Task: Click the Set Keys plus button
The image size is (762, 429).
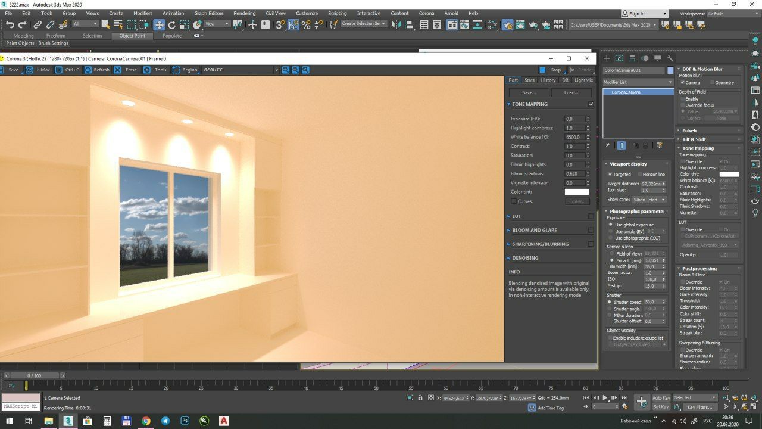Action: pyautogui.click(x=641, y=402)
